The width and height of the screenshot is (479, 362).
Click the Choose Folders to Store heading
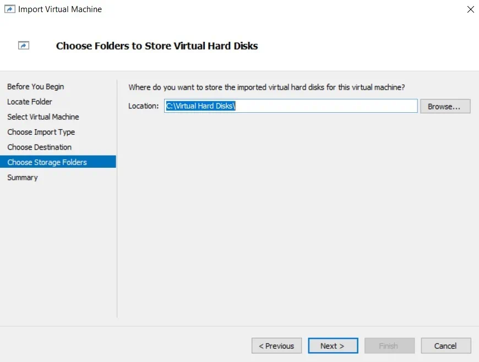(x=157, y=46)
